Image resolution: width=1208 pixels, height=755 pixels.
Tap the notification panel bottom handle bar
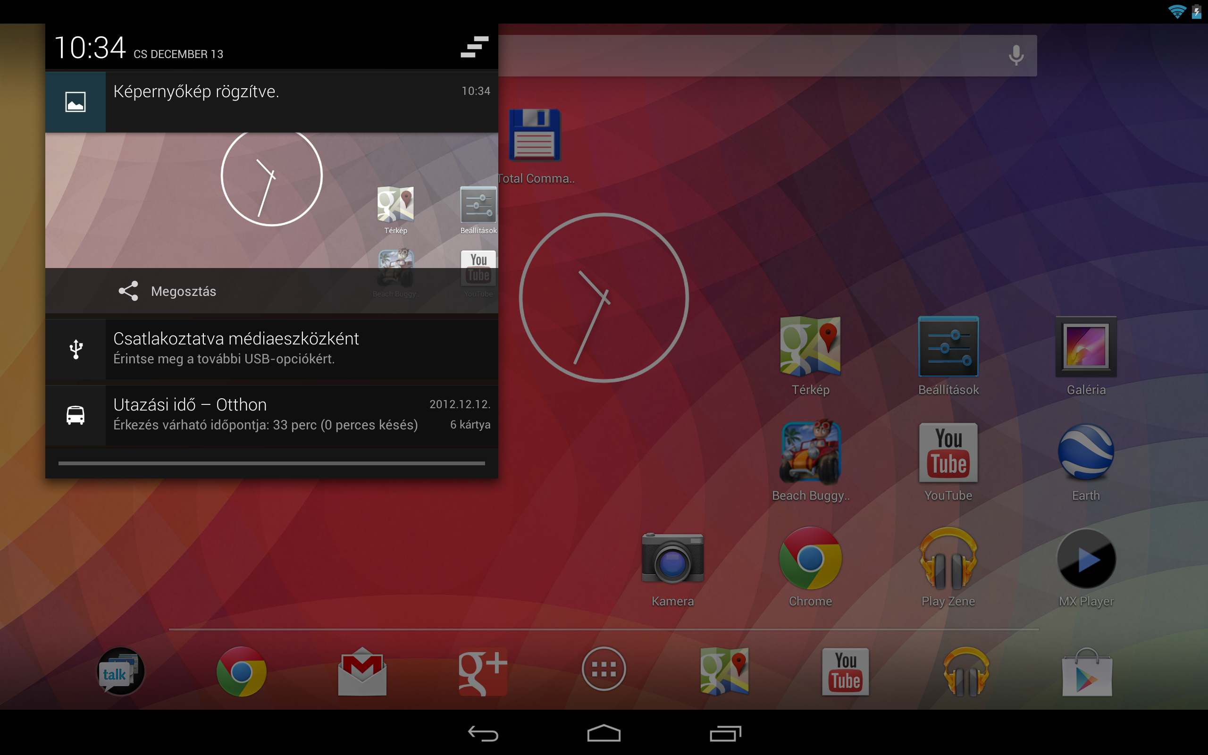271,463
